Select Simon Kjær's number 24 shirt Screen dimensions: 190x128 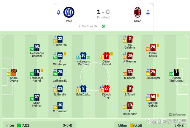[x=153, y=72]
